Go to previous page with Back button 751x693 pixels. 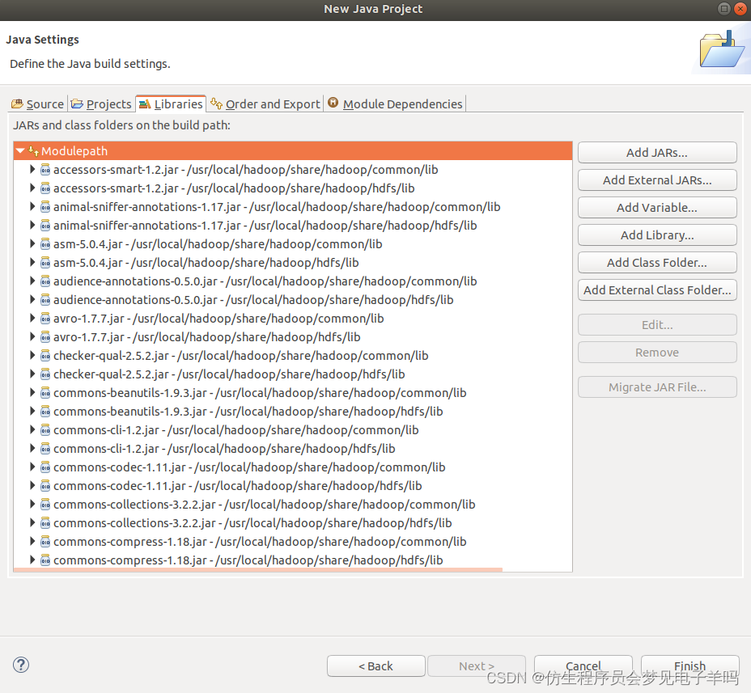(x=376, y=666)
